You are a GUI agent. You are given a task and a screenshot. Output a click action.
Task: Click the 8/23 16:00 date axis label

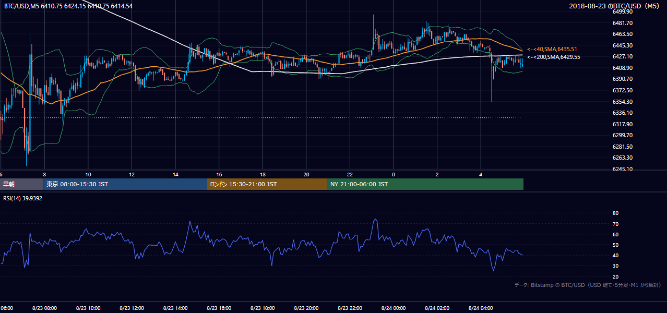point(219,308)
